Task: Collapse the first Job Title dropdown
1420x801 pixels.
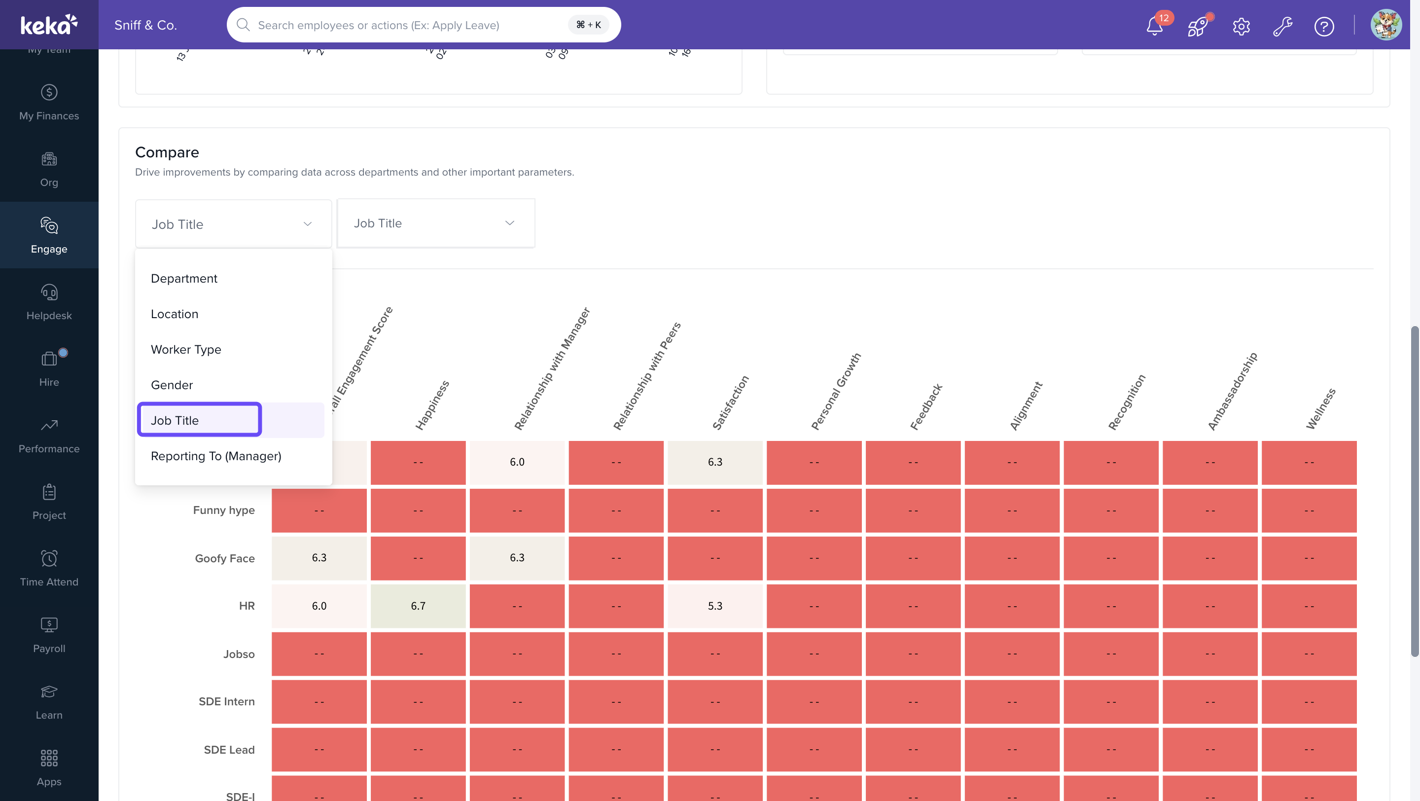Action: pos(233,224)
